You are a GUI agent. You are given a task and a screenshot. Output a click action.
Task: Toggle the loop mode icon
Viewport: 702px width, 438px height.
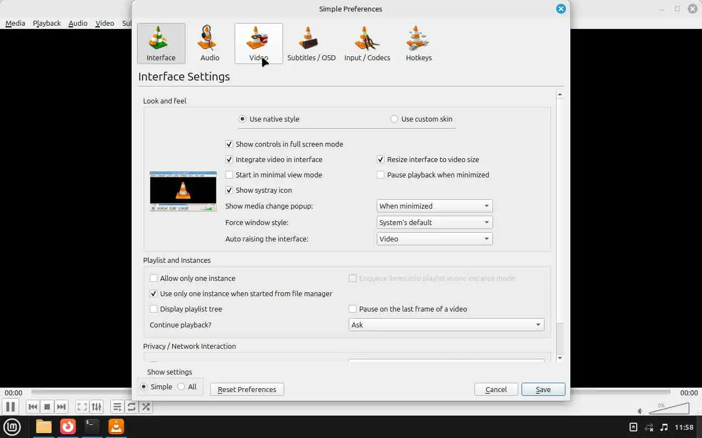pyautogui.click(x=132, y=407)
